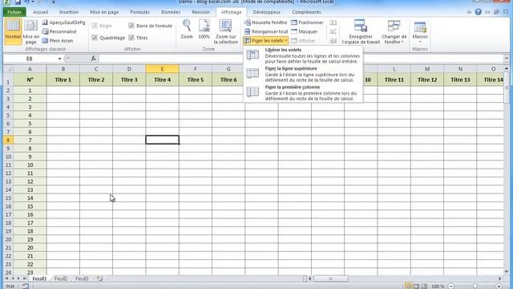Select the Normal view icon
Viewport: 513px width, 289px height.
(x=13, y=31)
